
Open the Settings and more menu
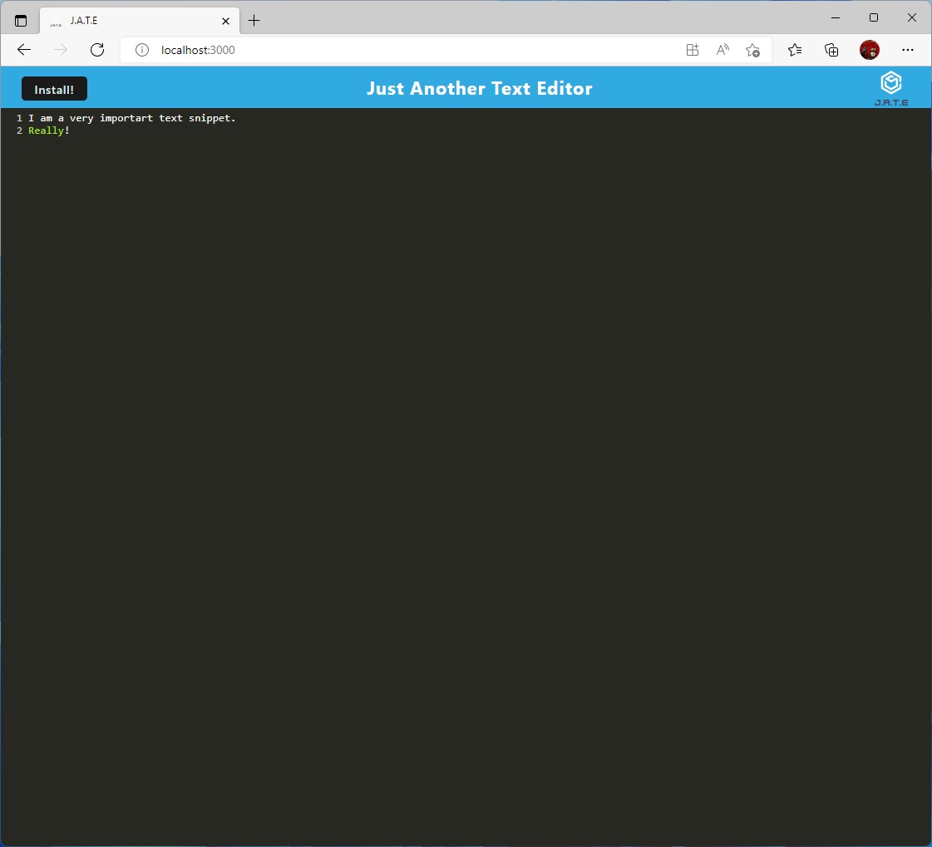click(x=908, y=50)
